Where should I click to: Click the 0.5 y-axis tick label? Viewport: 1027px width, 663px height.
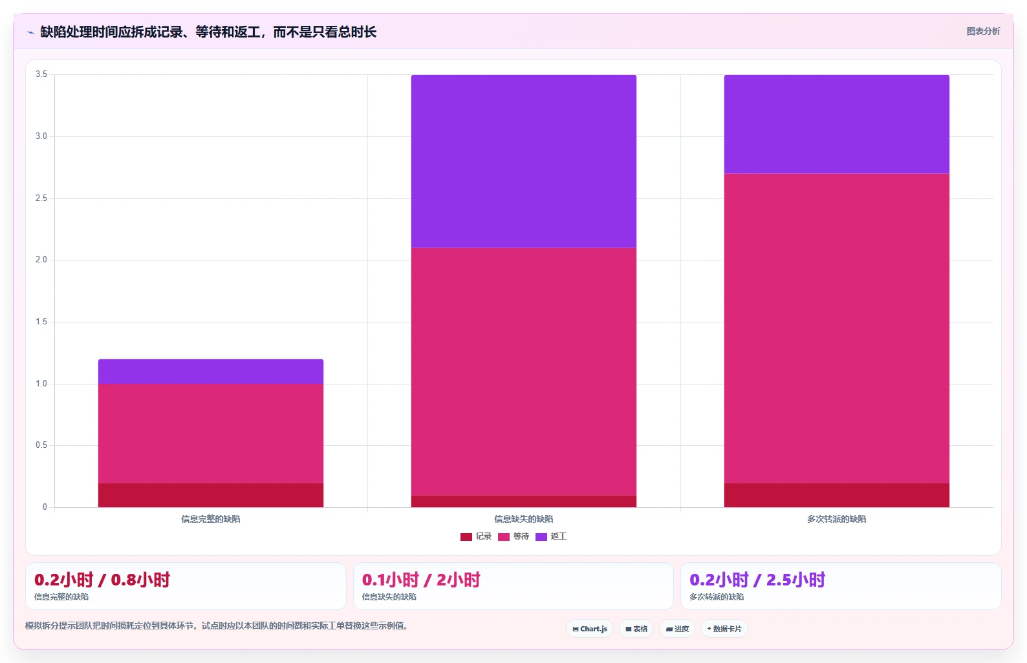[41, 445]
